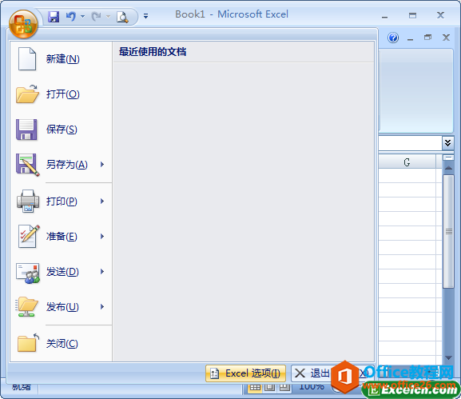Image resolution: width=461 pixels, height=399 pixels.
Task: Click the blue Help question mark icon
Action: coord(393,38)
